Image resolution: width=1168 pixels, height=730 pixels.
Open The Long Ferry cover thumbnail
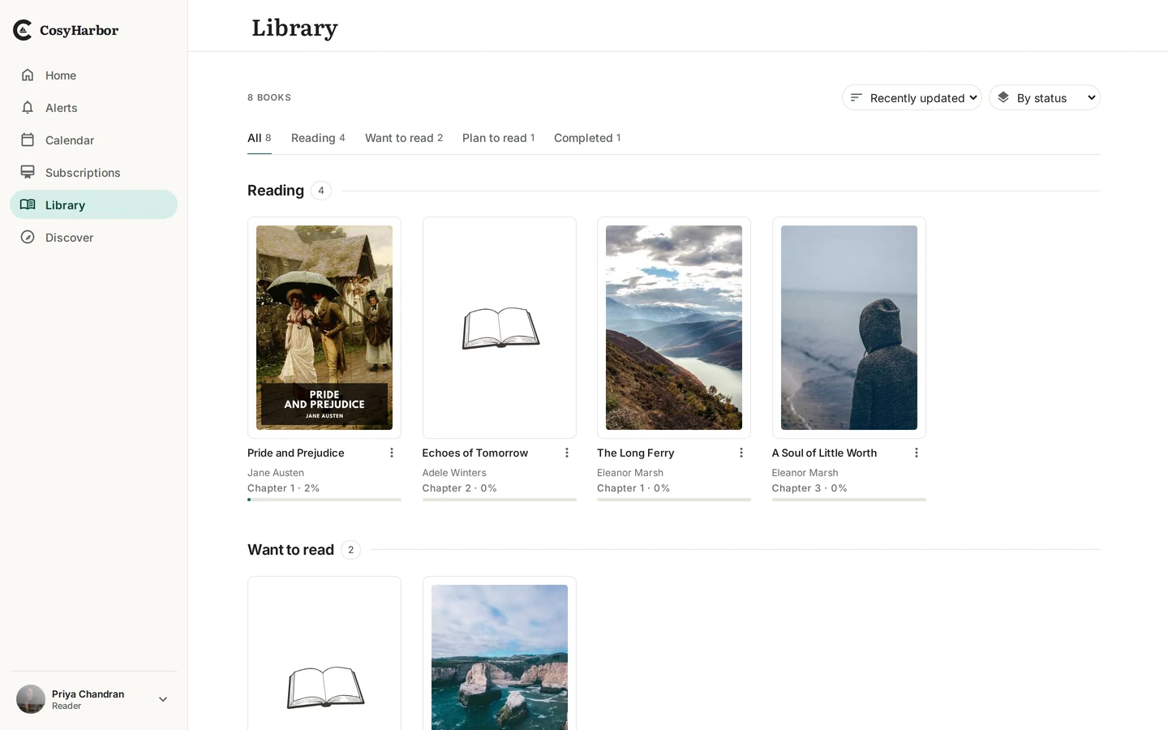(x=674, y=328)
